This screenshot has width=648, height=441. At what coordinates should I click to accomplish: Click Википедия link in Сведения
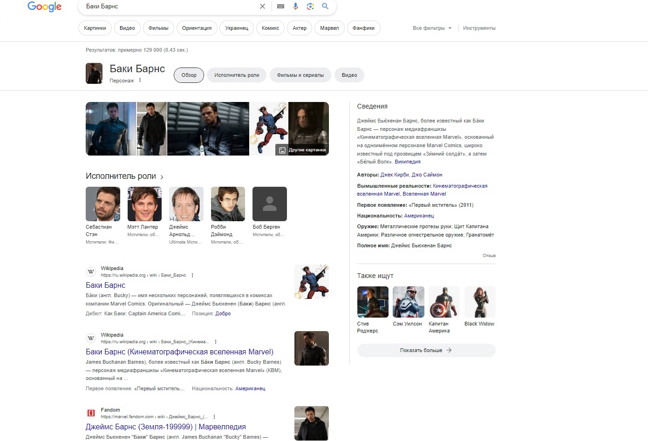coord(408,162)
